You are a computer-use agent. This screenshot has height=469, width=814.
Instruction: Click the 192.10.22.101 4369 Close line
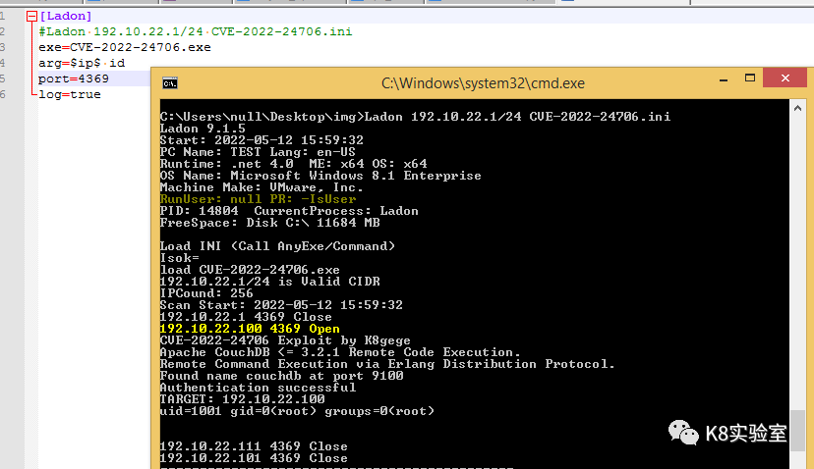click(254, 457)
